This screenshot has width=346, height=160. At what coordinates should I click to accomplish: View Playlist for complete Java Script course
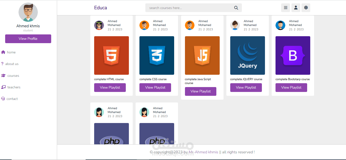click(201, 91)
